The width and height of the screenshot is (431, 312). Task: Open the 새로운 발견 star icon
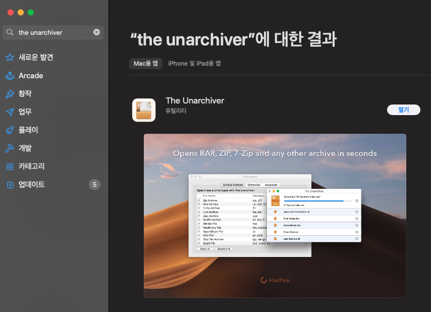click(10, 57)
